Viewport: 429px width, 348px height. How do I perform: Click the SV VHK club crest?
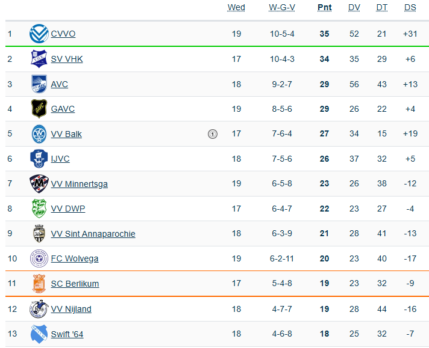(x=39, y=59)
